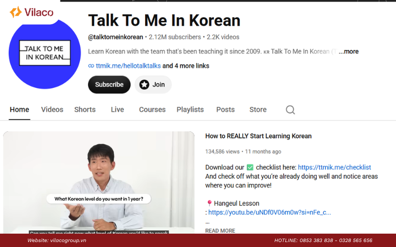396x247 pixels.
Task: Open the ttmik.me/checklist link
Action: [x=335, y=167]
